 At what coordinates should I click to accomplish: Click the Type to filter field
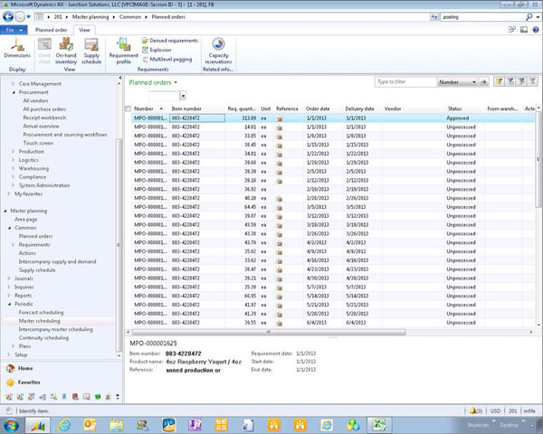click(x=403, y=82)
